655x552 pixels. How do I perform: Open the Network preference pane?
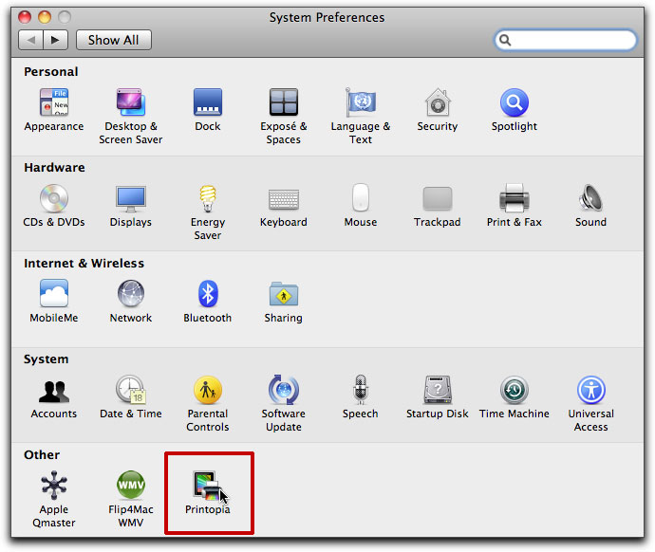point(131,295)
